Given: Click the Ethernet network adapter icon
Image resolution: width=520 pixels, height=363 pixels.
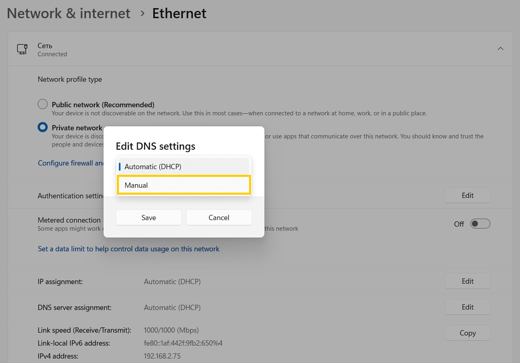Looking at the screenshot, I should pos(22,49).
